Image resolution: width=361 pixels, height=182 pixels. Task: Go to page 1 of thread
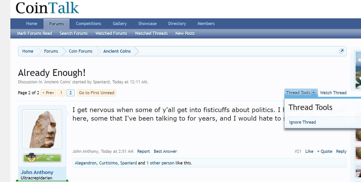tap(61, 93)
